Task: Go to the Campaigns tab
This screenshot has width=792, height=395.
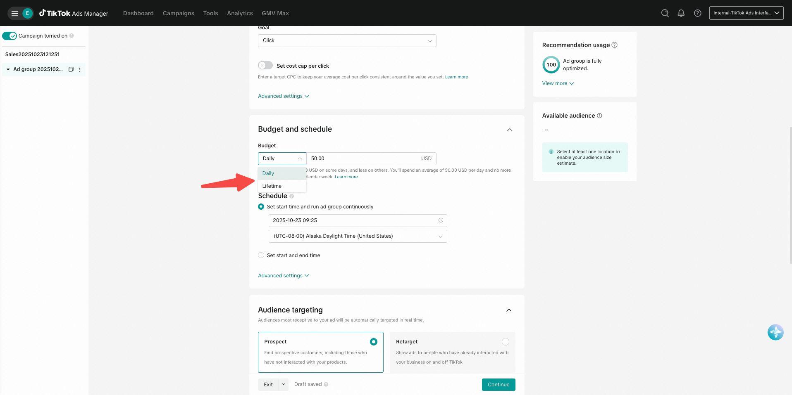Action: 178,13
